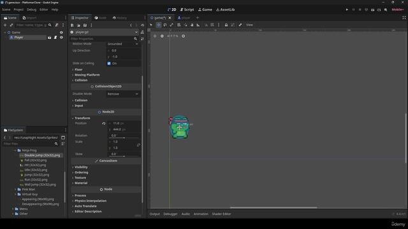Create new resource in Inspector toolbar
The width and height of the screenshot is (408, 229).
(72, 25)
